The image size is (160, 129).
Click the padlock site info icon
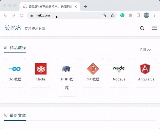pyautogui.click(x=32, y=15)
